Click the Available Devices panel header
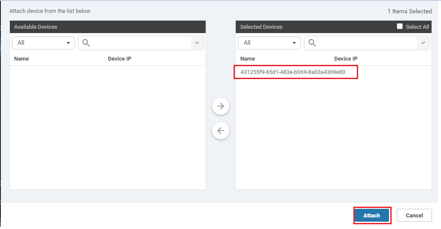Viewport: 441px width, 229px height. tap(108, 27)
